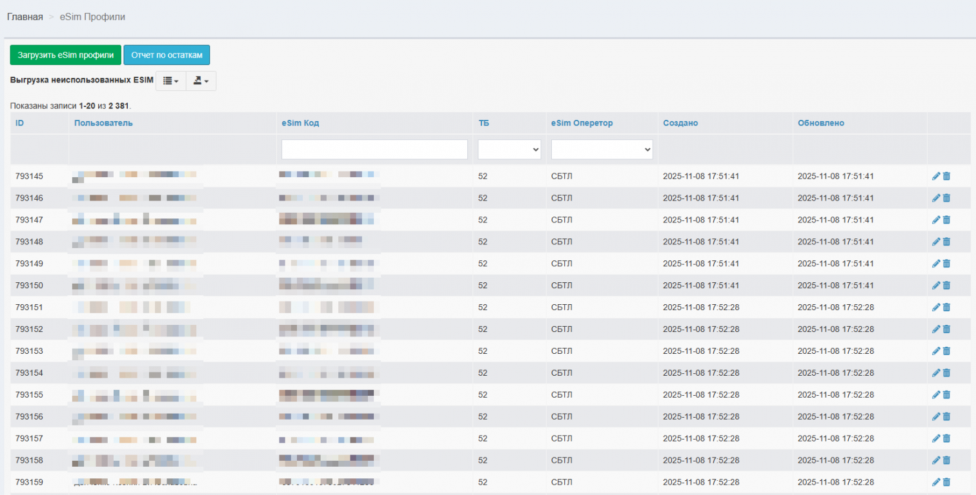Screen dimensions: 976x495
Task: Sort by Создано column header
Action: [x=680, y=123]
